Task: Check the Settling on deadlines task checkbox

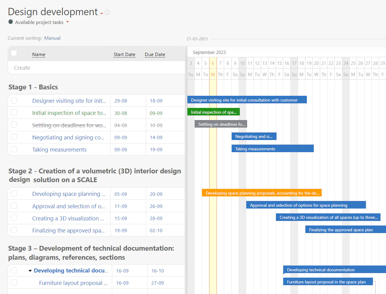Action: (14, 125)
